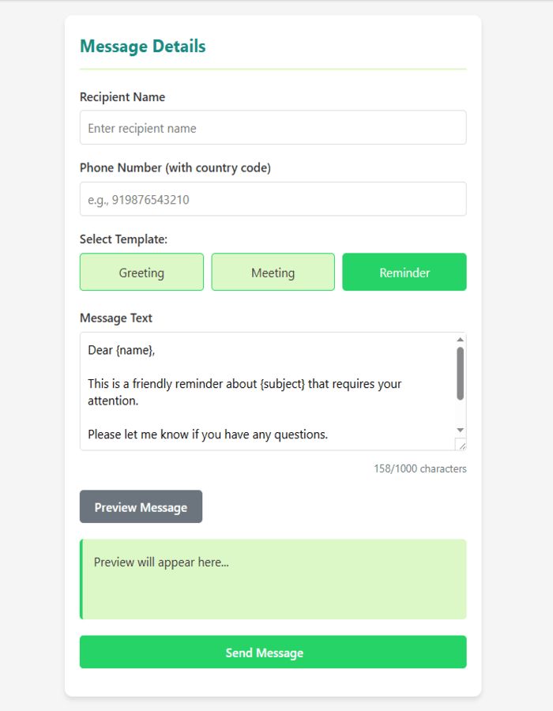The width and height of the screenshot is (553, 711).
Task: Click the textarea resize handle
Action: point(461,445)
